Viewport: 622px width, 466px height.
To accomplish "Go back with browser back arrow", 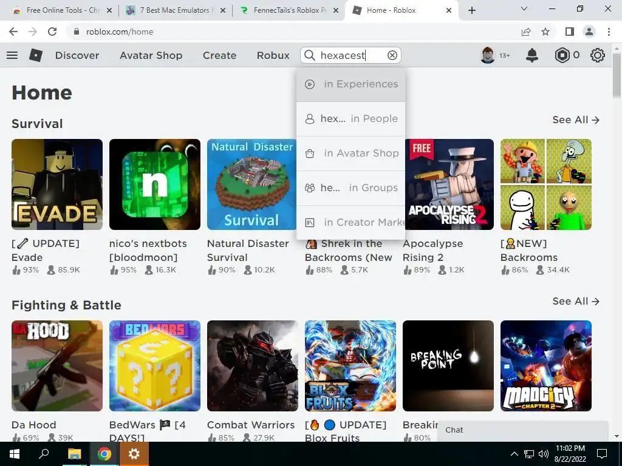I will 13,32.
